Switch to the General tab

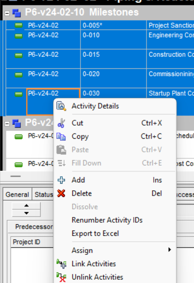click(17, 194)
